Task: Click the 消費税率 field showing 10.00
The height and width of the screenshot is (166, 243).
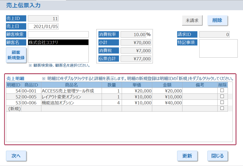Action: pos(133,34)
